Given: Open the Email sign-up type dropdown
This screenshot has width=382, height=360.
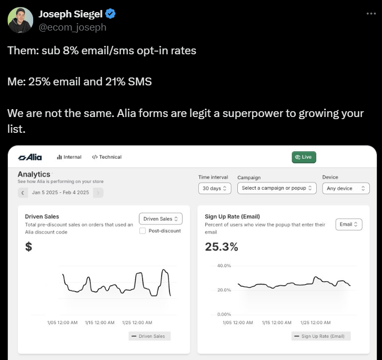Looking at the screenshot, I should pyautogui.click(x=349, y=225).
